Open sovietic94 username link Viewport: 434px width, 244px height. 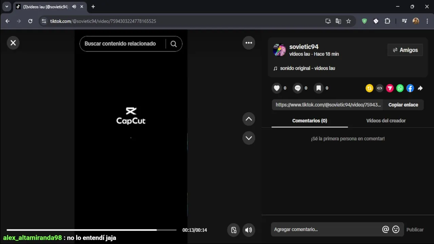point(304,47)
